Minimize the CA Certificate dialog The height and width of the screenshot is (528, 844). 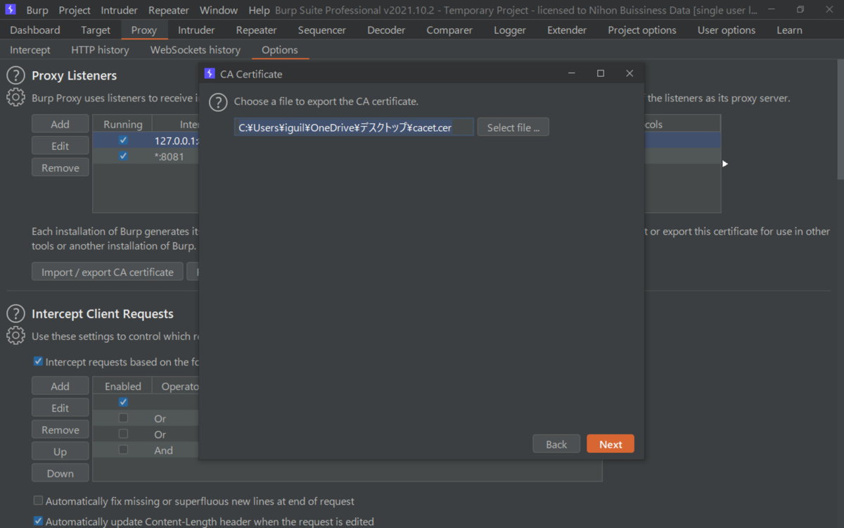572,73
